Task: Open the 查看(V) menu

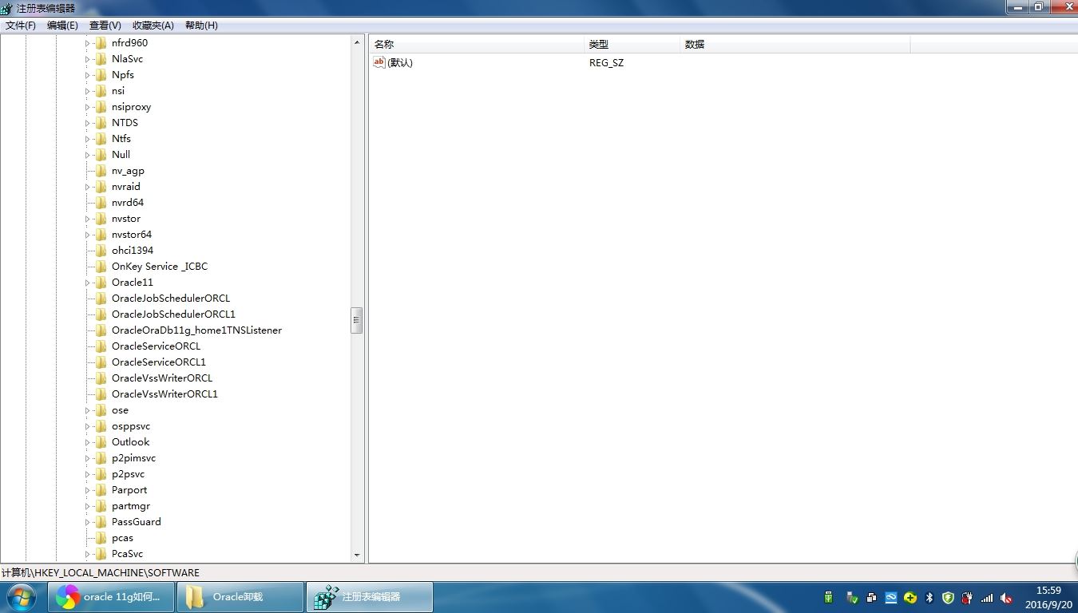Action: [x=105, y=26]
